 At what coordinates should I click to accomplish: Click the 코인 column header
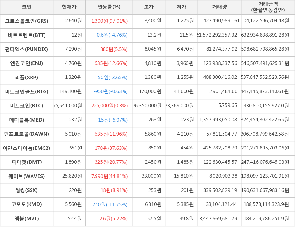click(x=27, y=7)
